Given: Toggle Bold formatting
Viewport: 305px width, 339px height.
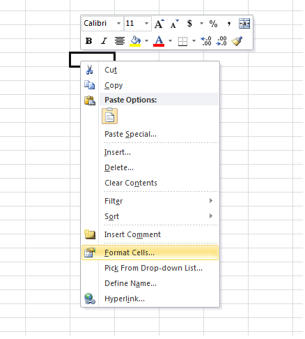Looking at the screenshot, I should (88, 41).
